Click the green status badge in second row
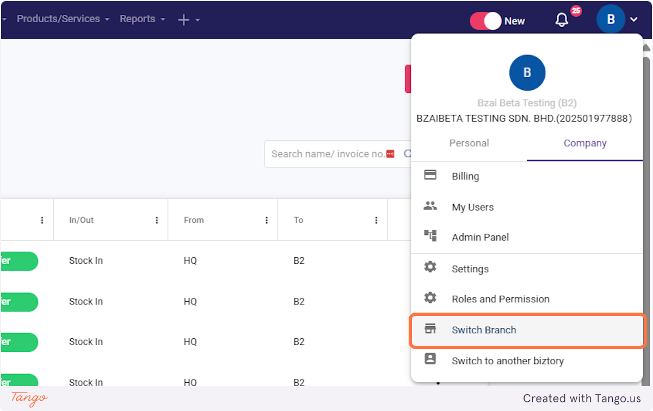Viewport: 653px width, 411px height. click(x=19, y=302)
